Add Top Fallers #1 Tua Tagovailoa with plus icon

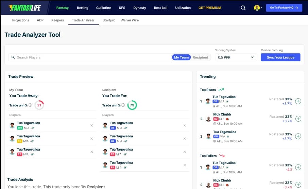tap(298, 167)
